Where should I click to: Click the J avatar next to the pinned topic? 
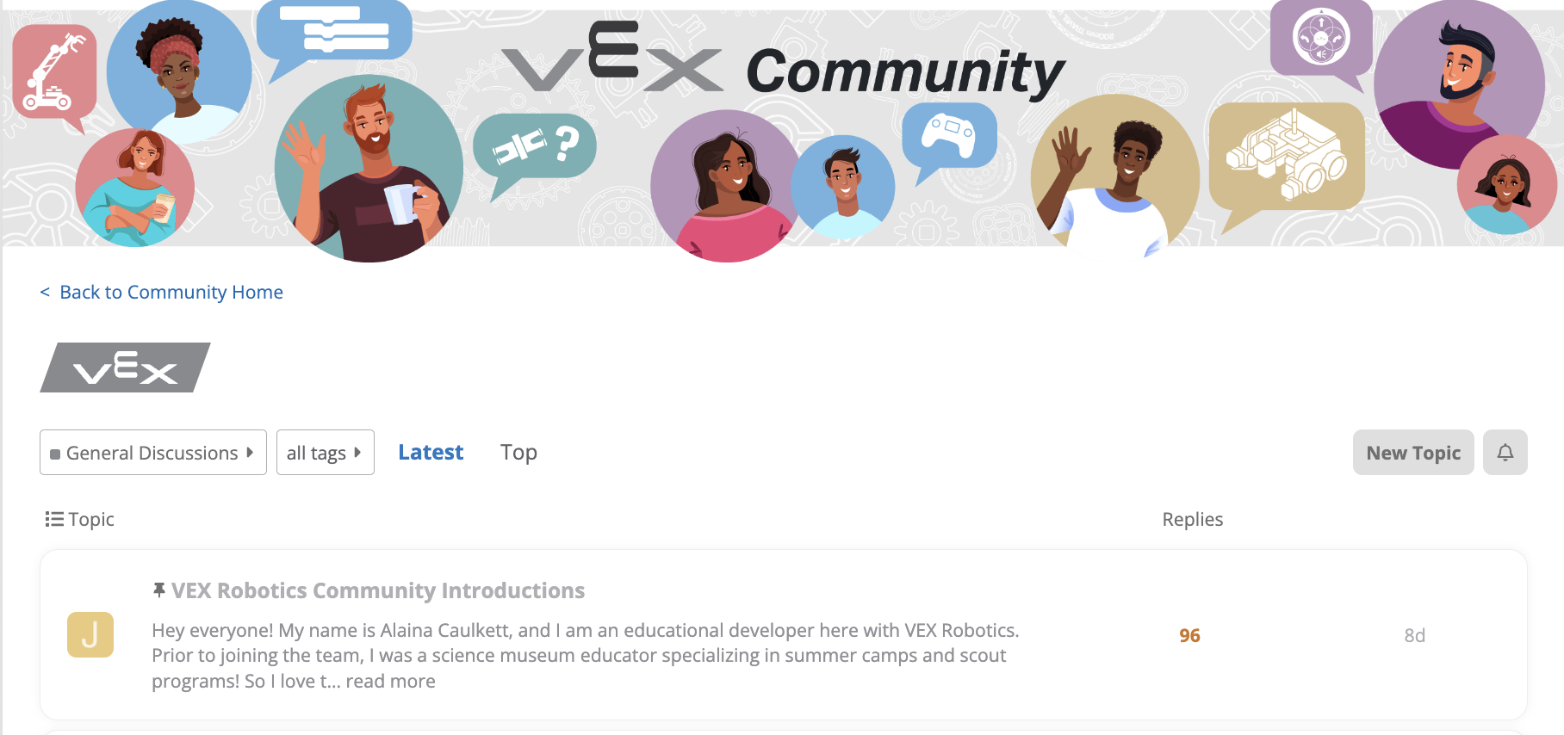point(90,634)
